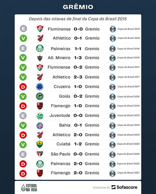Screen dimensions: 156x194
Task: Click the GRÊMIO title heading
Action: pyautogui.click(x=78, y=7)
